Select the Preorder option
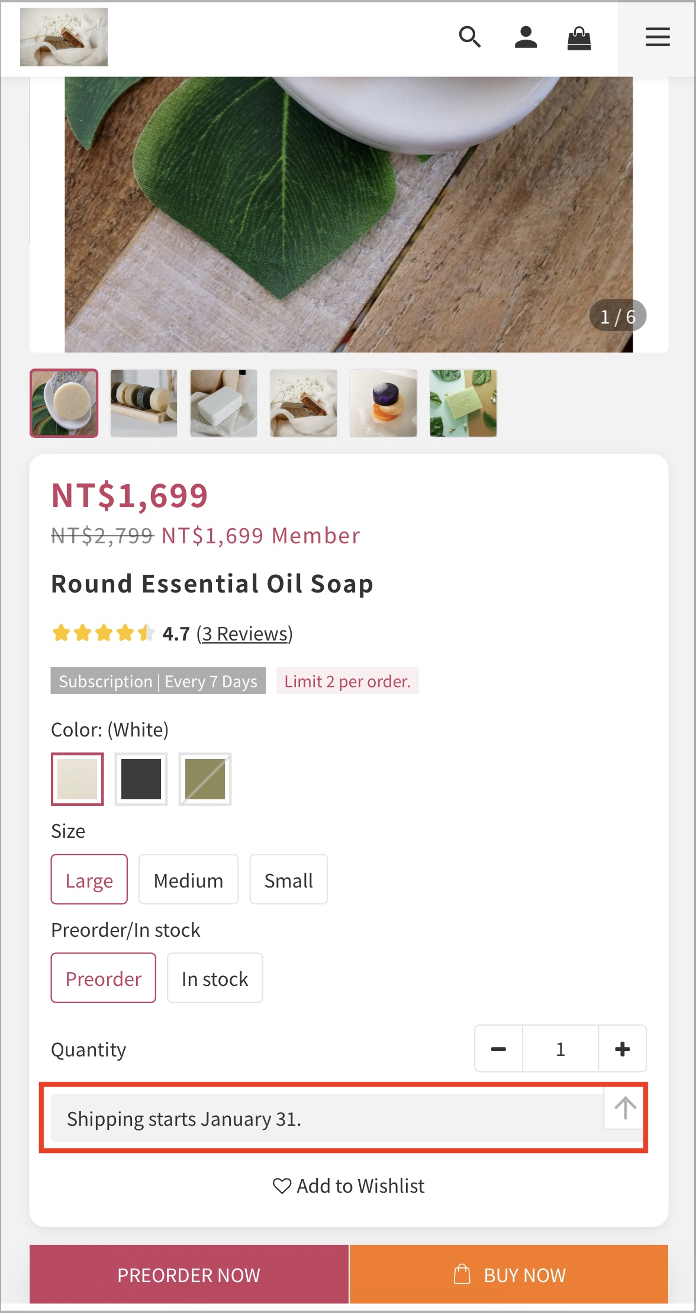Screen dimensions: 696x1313 click(104, 978)
